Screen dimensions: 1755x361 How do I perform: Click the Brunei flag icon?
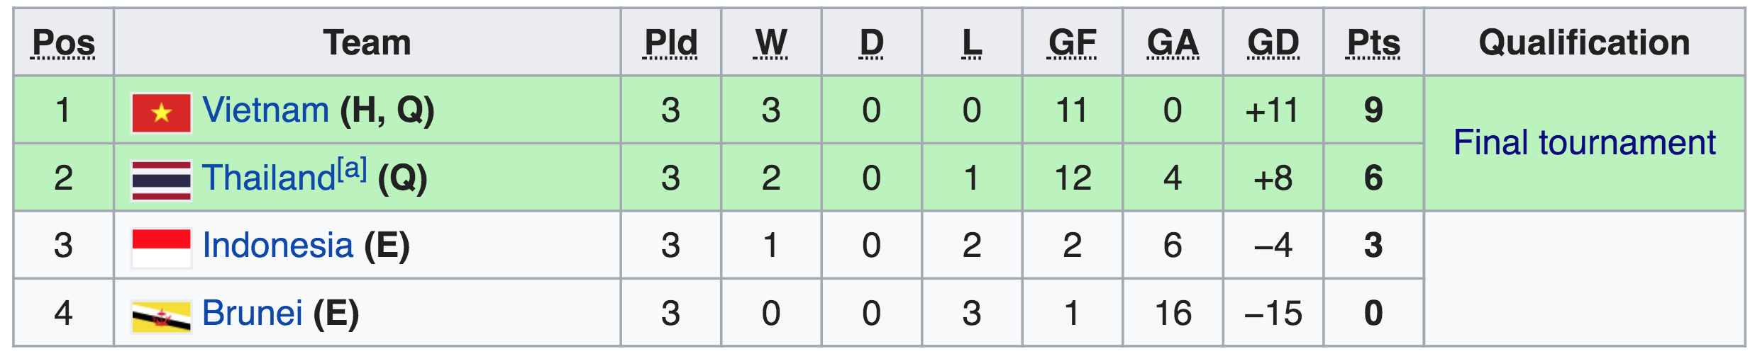pyautogui.click(x=162, y=316)
